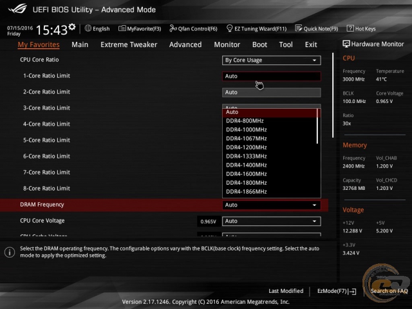
Task: Click EzMode(F7) button
Action: click(x=337, y=291)
